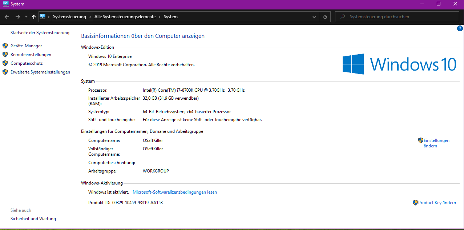
Task: Click the shield icon beside Computerschutz
Action: coord(5,63)
